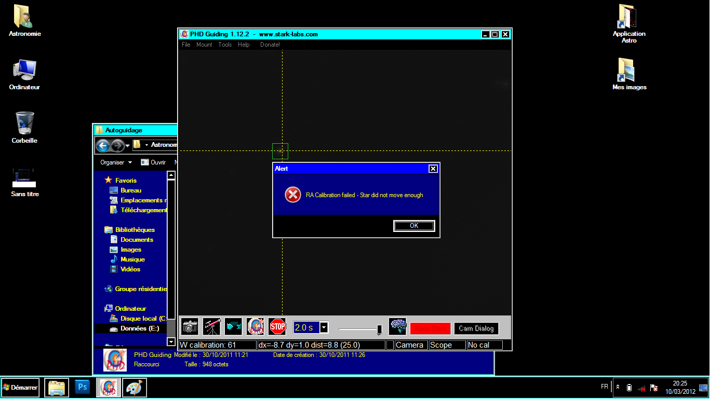Show hidden system tray icons

[618, 387]
